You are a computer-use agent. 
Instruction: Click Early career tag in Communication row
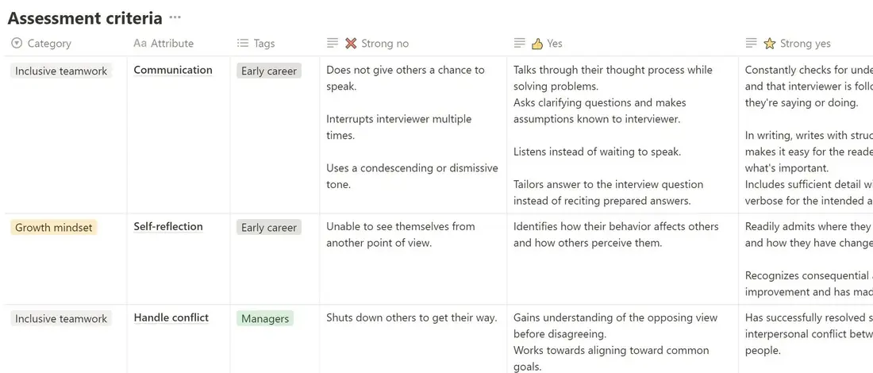point(269,71)
